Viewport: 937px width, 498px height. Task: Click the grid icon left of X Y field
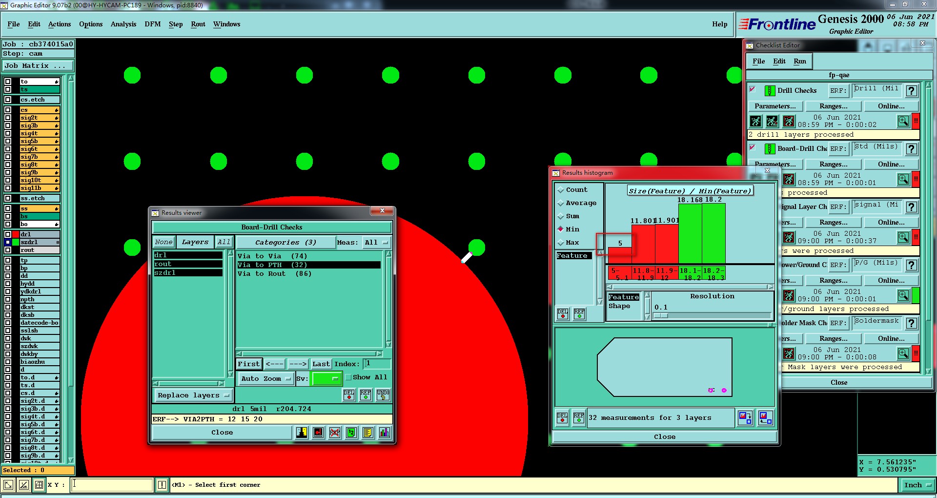click(x=39, y=485)
